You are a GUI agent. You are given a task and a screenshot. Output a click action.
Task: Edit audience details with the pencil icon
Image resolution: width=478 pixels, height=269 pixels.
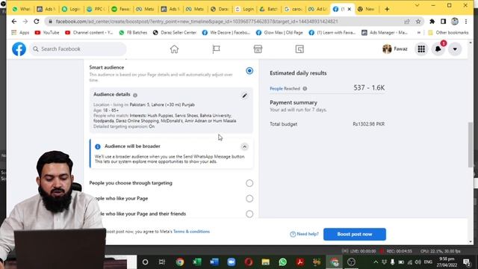coord(244,96)
